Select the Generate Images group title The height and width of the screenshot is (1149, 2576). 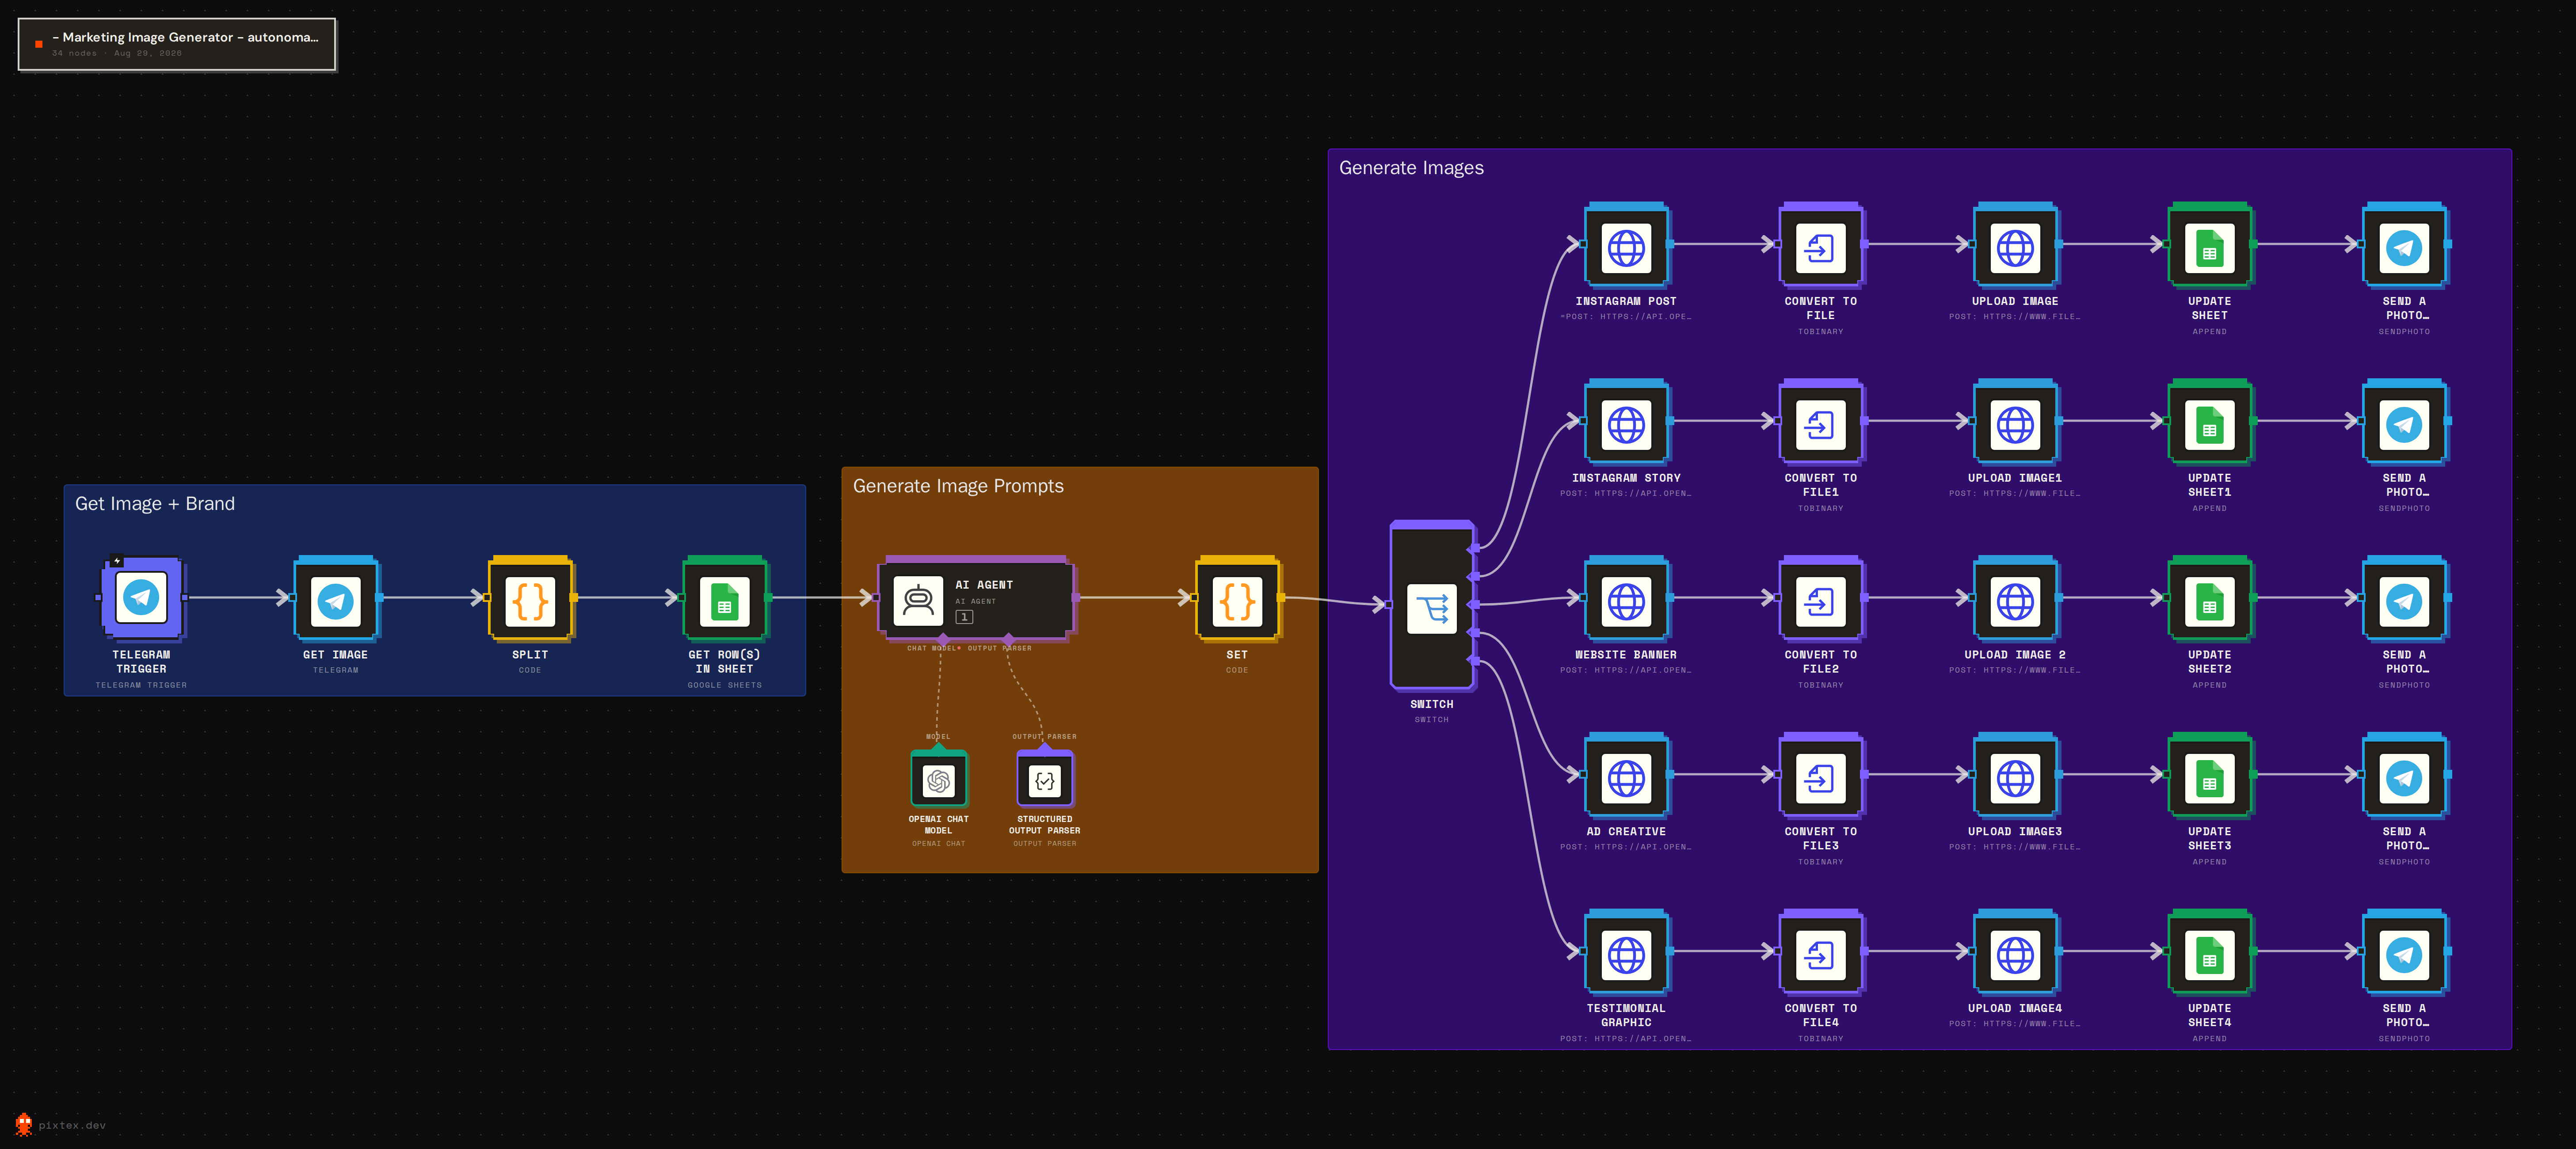(x=1411, y=168)
